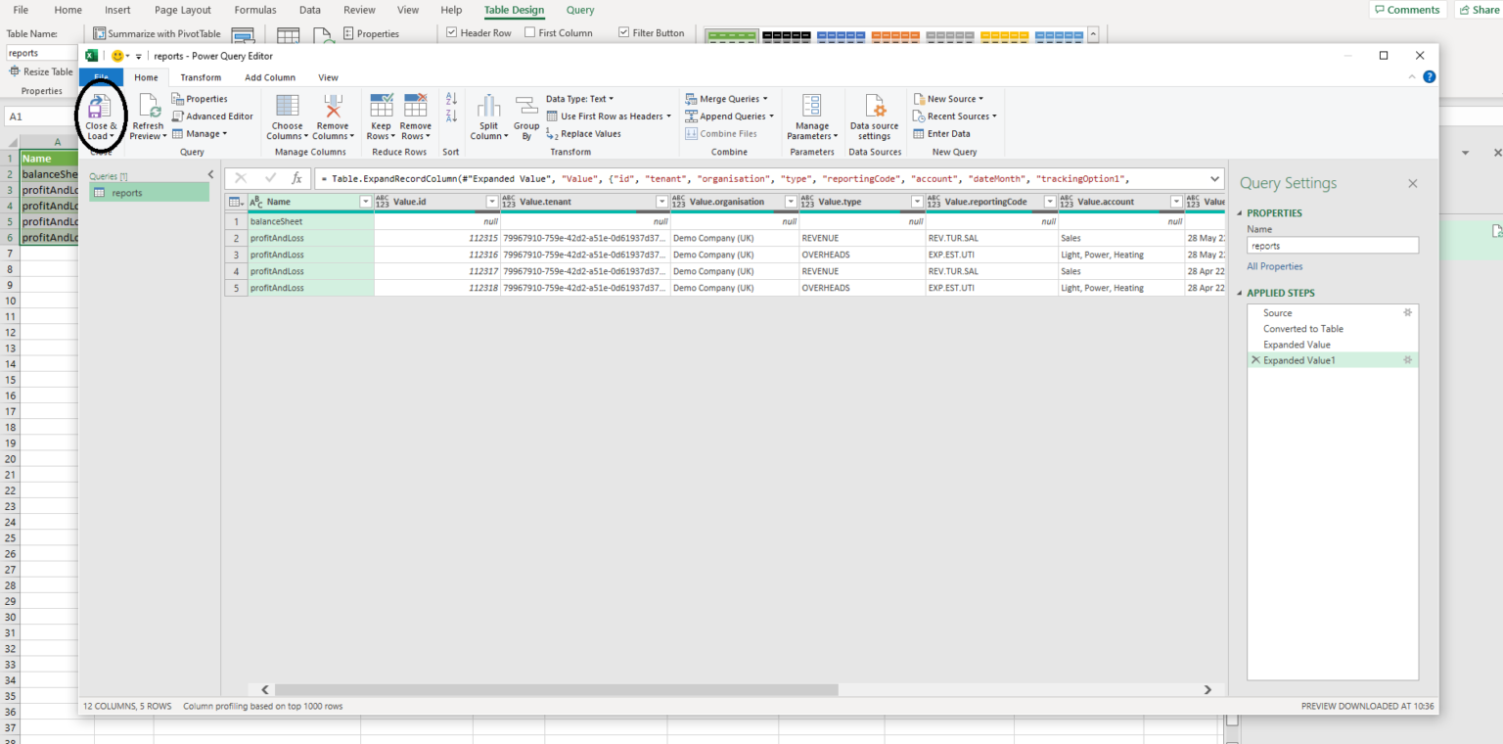Screen dimensions: 1503x744
Task: Click inside the query Name field
Action: click(1332, 245)
